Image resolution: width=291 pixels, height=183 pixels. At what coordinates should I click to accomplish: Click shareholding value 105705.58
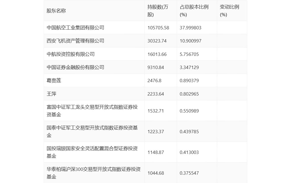158,28
